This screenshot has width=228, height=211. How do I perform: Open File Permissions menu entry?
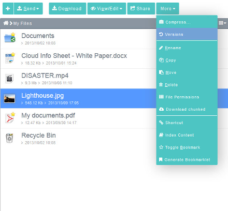click(187, 97)
